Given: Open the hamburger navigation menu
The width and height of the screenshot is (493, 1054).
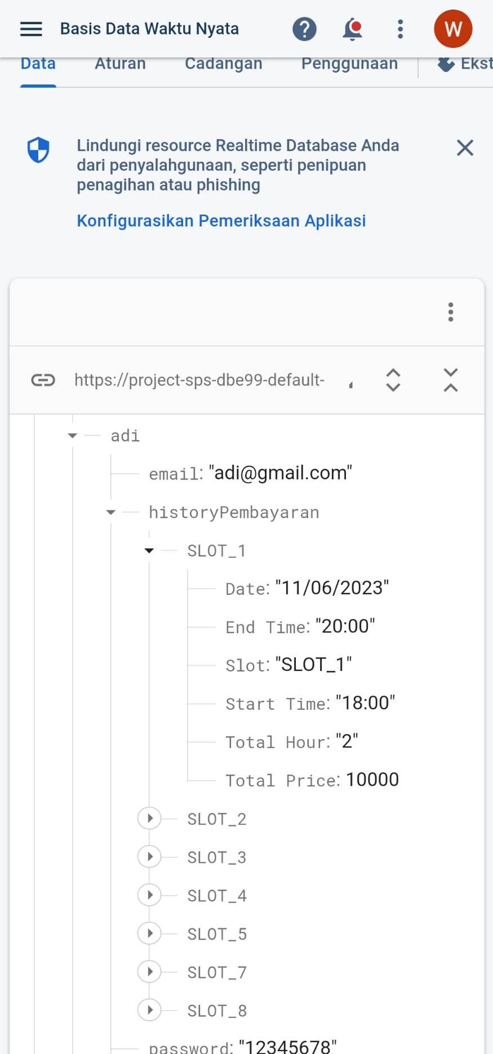Looking at the screenshot, I should [x=31, y=29].
